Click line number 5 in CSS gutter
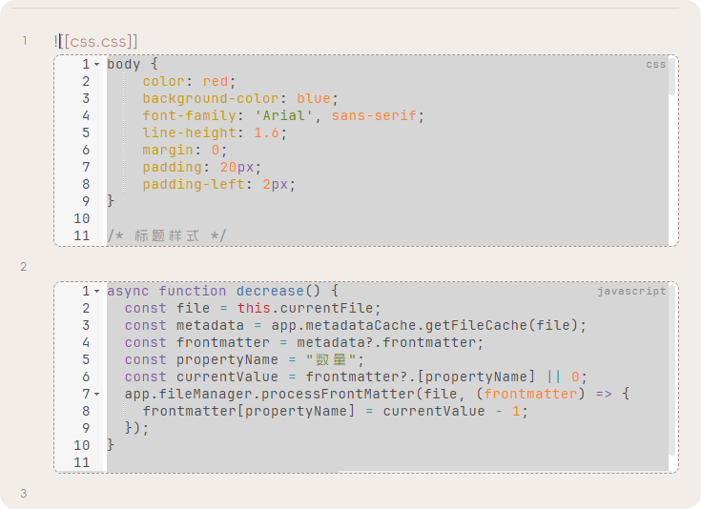Screen dimensions: 701x509 (x=86, y=132)
